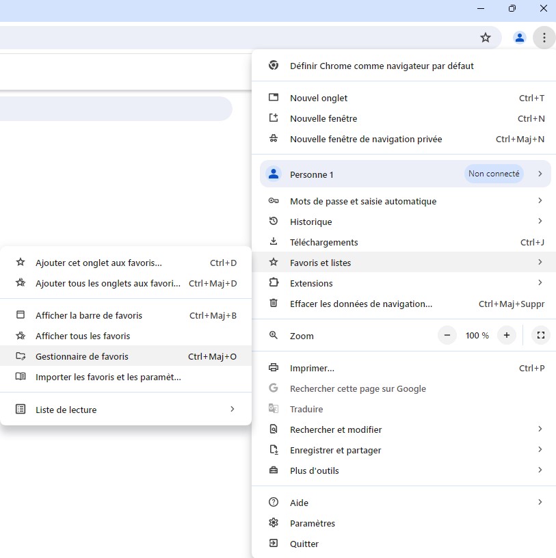Expand Mots de passe et saisie automatique
The width and height of the screenshot is (556, 558).
point(363,201)
